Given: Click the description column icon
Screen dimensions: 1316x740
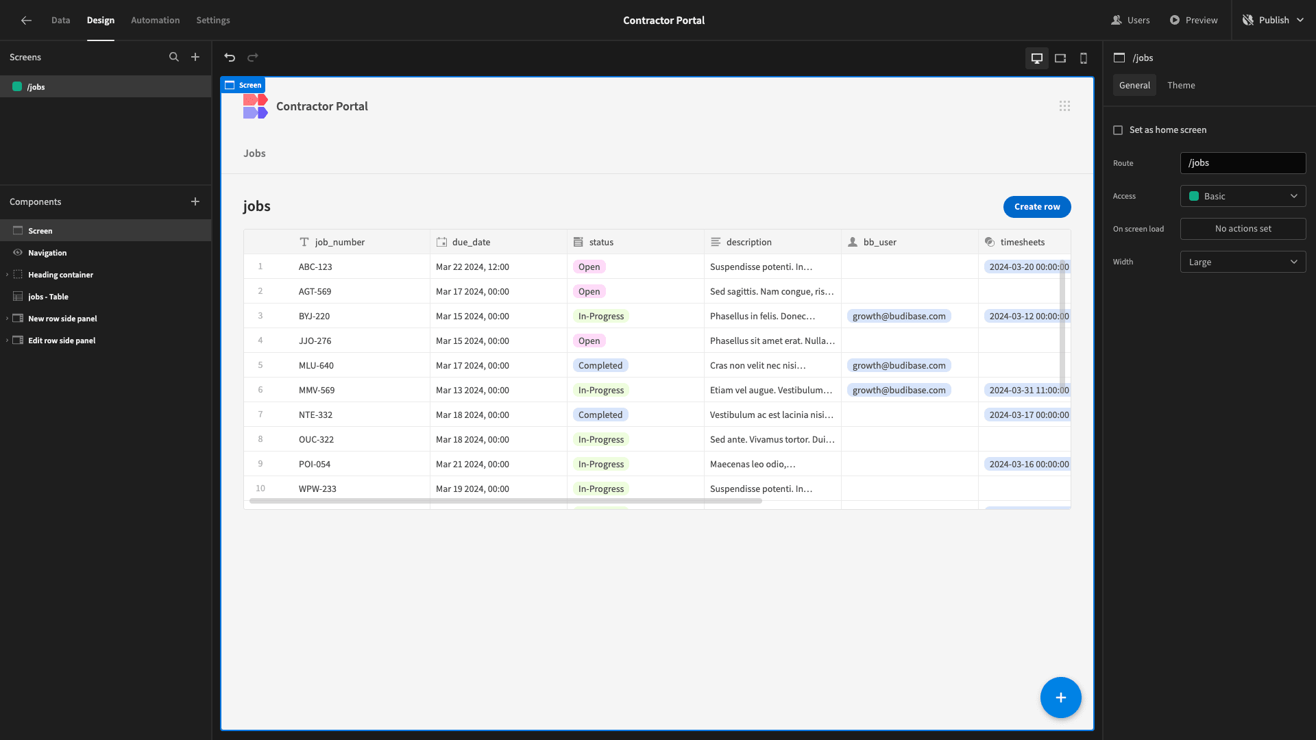Looking at the screenshot, I should click(x=716, y=242).
